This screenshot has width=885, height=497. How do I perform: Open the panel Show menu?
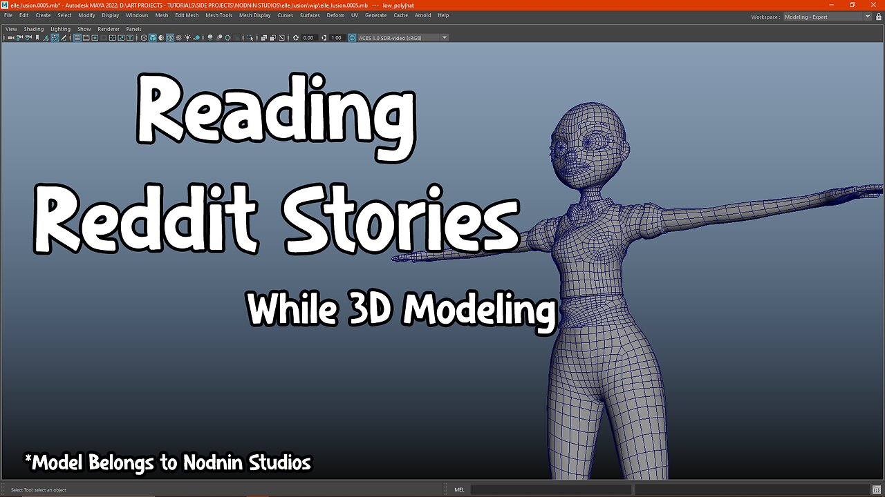[x=84, y=29]
